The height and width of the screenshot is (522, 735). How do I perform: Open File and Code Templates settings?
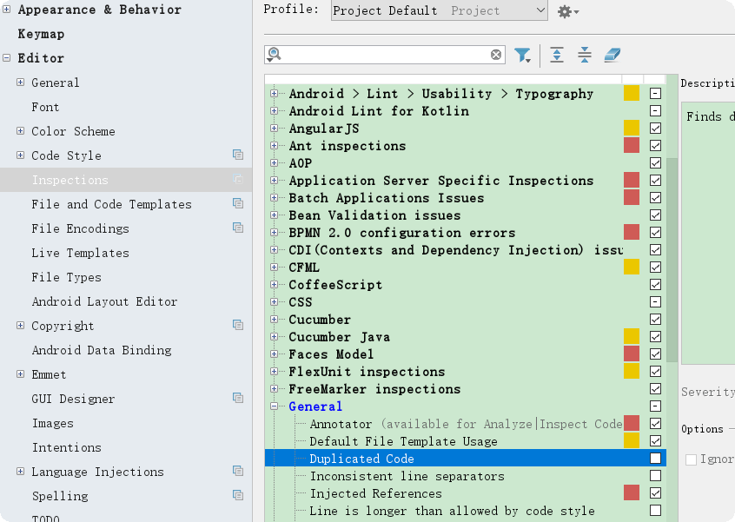tap(111, 204)
